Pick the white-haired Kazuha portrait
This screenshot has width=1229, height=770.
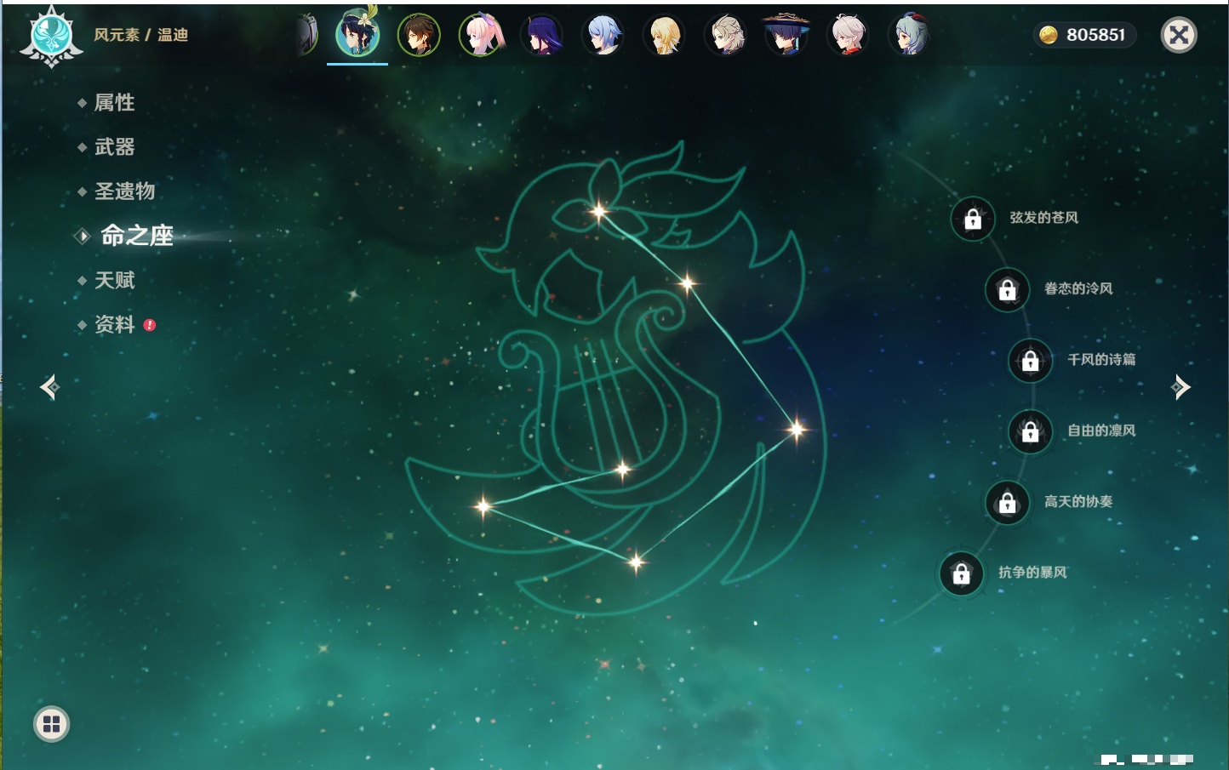pyautogui.click(x=848, y=35)
